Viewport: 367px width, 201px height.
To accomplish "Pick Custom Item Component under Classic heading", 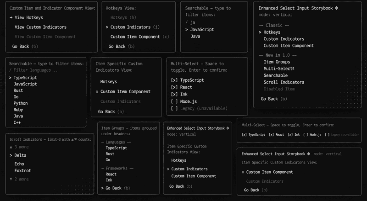I will click(289, 46).
